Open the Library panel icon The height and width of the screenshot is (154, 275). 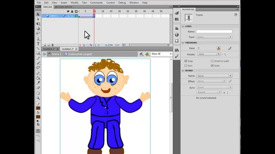177,50
